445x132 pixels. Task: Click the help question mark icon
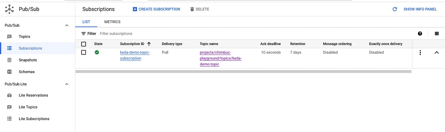coord(420,33)
